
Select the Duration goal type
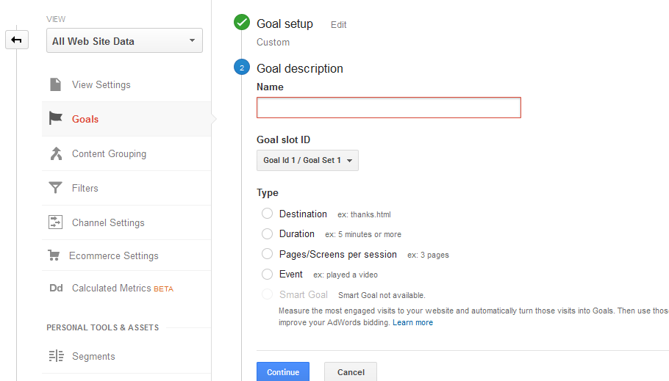coord(267,234)
